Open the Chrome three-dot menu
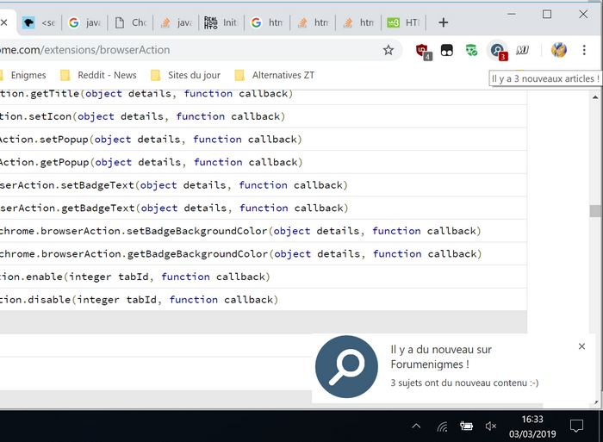The width and height of the screenshot is (603, 442). (584, 50)
